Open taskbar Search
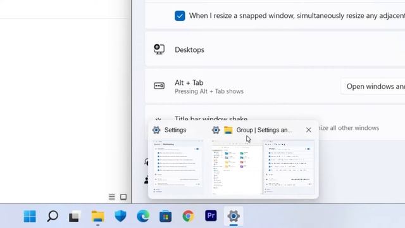 53,216
